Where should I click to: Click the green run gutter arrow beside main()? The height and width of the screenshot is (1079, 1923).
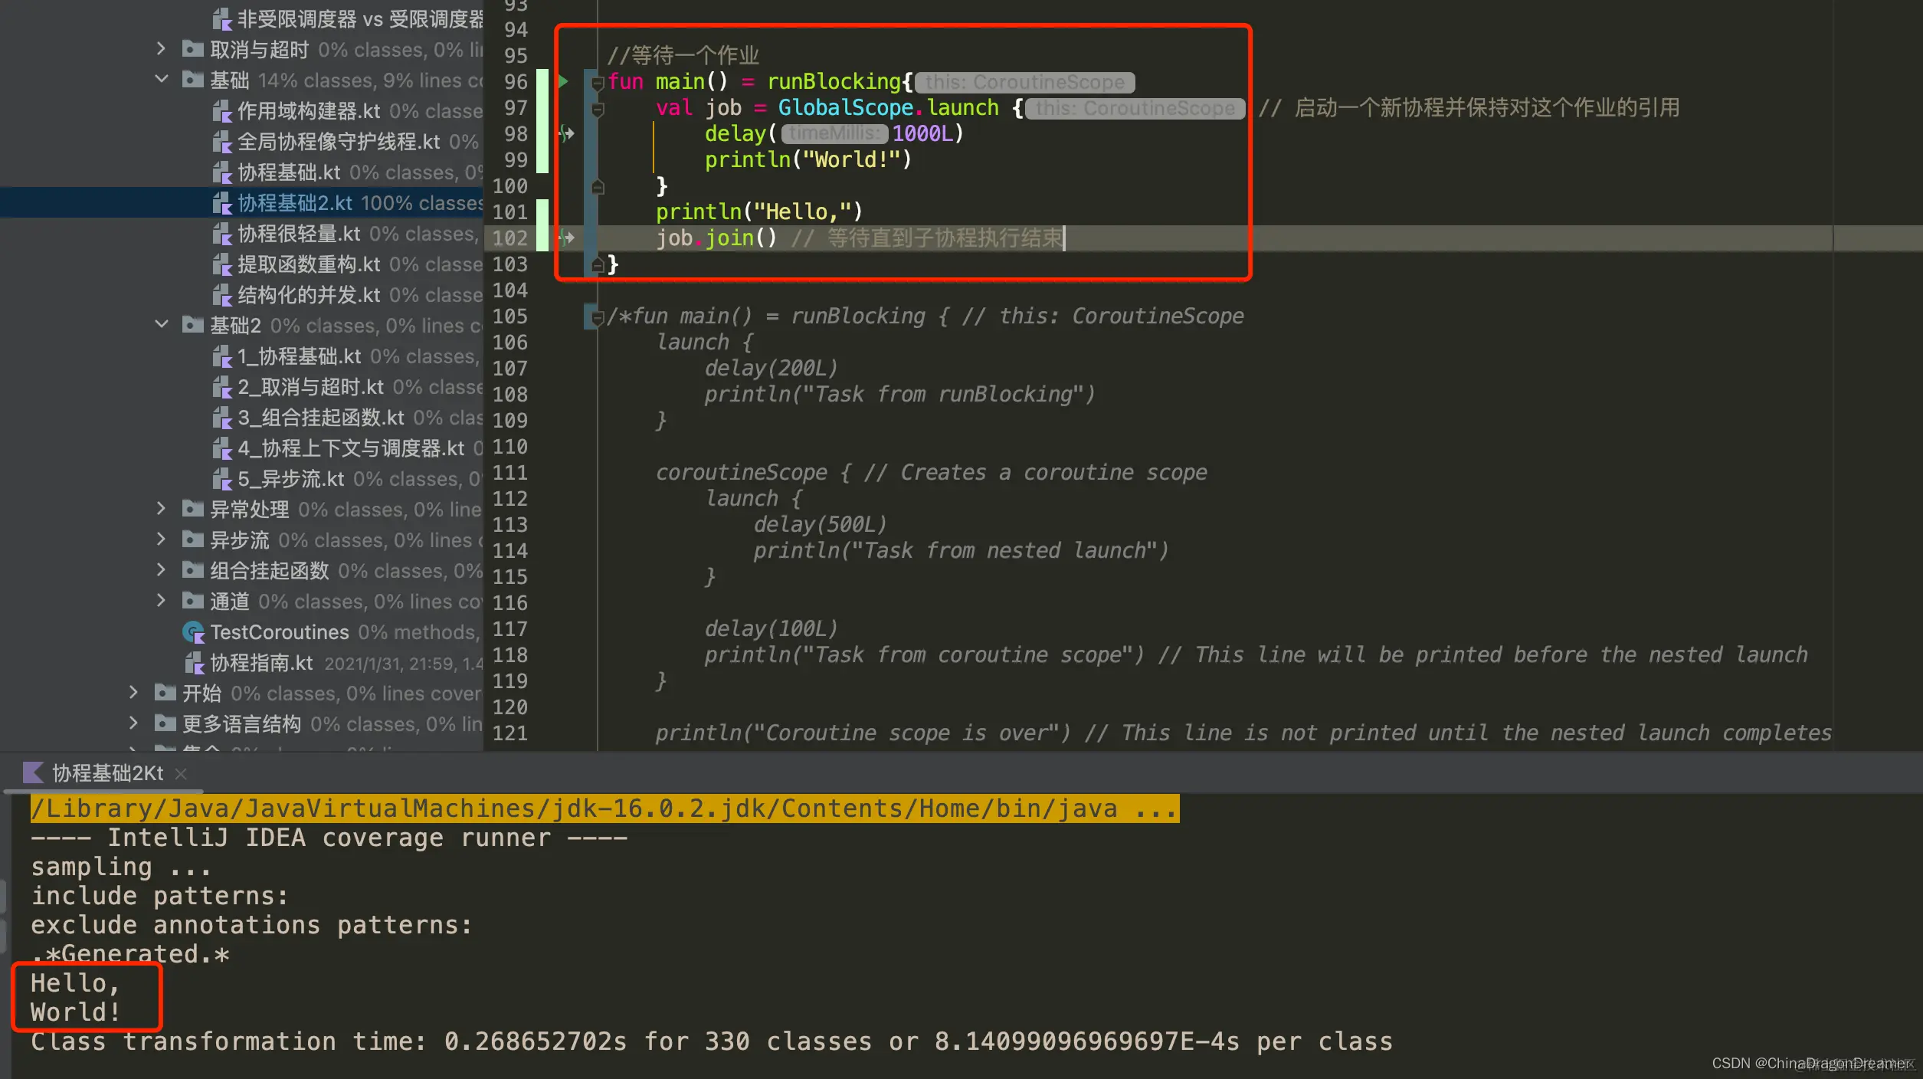coord(563,81)
